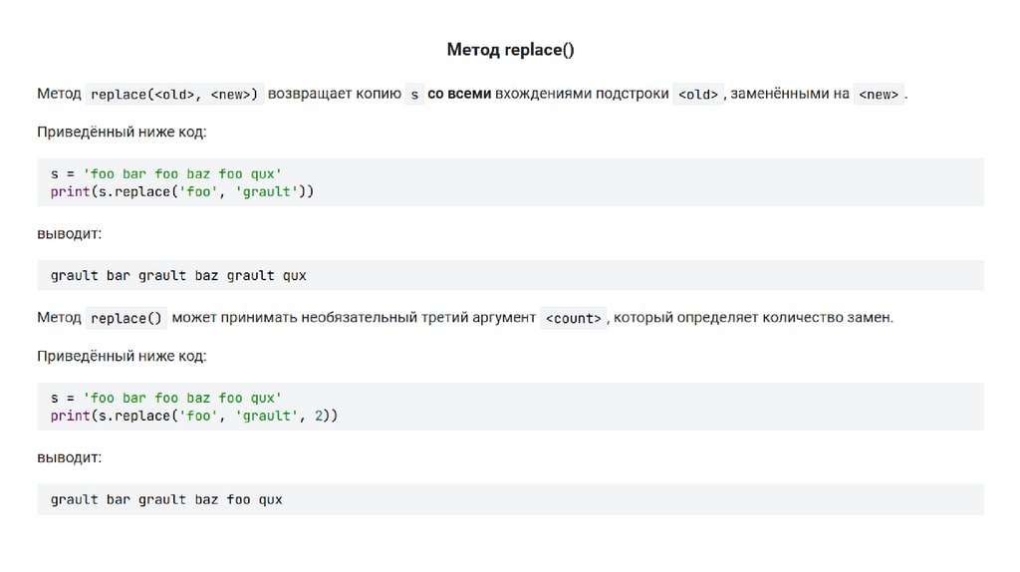This screenshot has height=572, width=1020.
Task: Click the inline code "s" after "копию"
Action: point(415,95)
